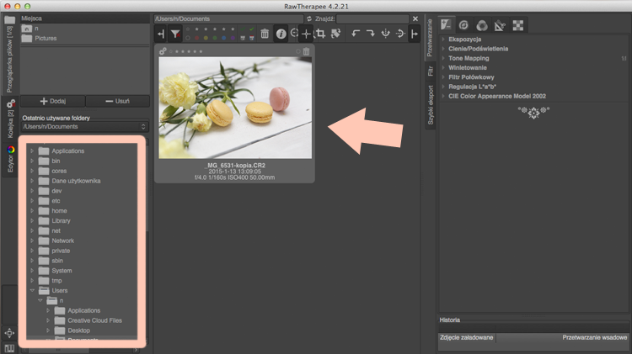Switch to the vertical Filtr tab
632x354 pixels.
[x=431, y=71]
